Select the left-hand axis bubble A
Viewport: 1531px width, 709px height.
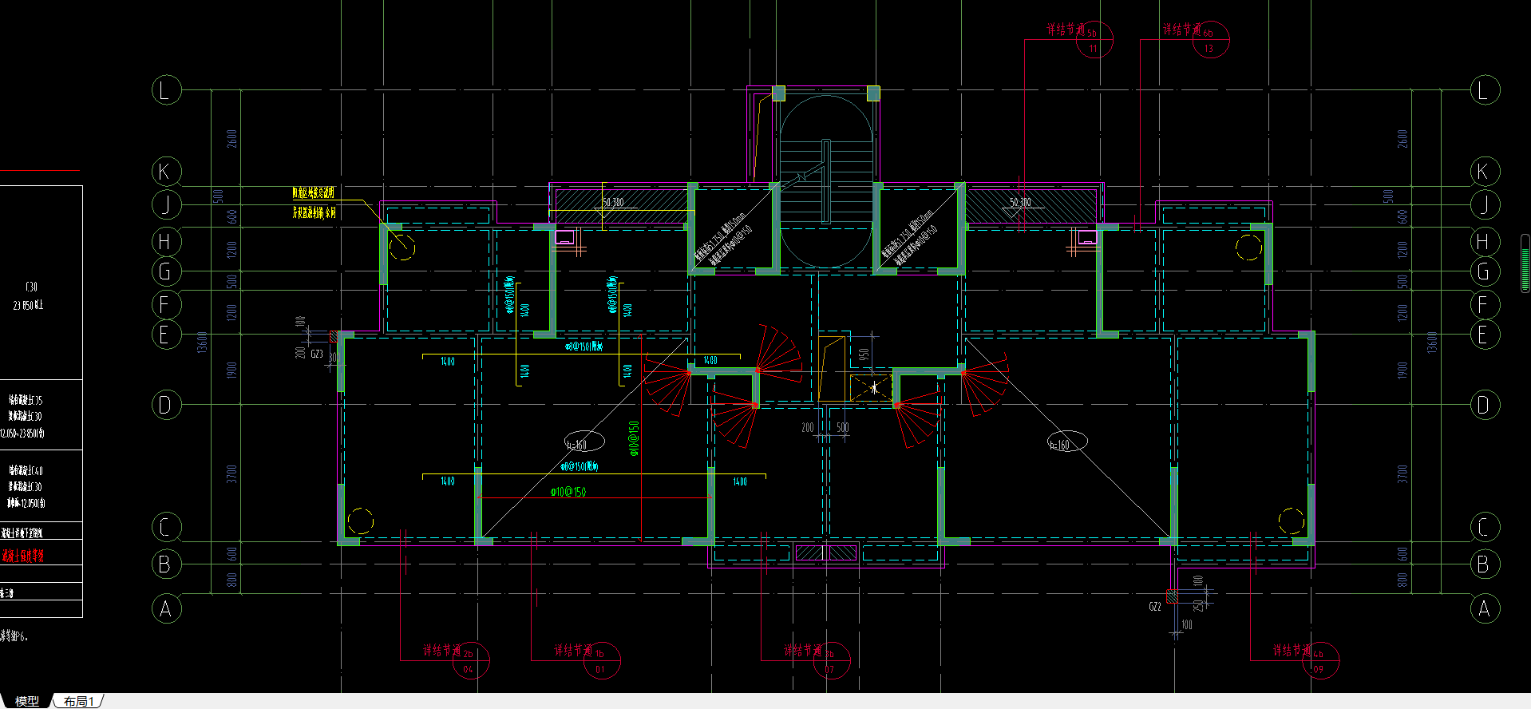point(166,608)
